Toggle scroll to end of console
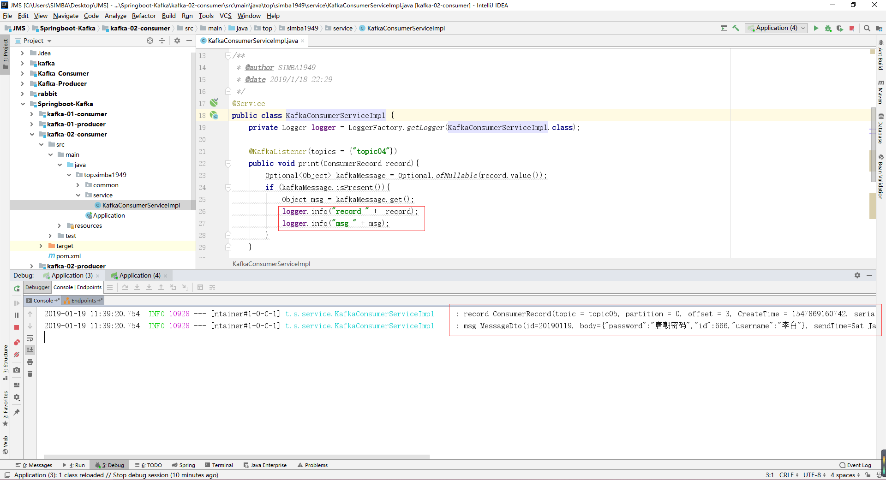Screen dimensions: 886x480 (30, 350)
